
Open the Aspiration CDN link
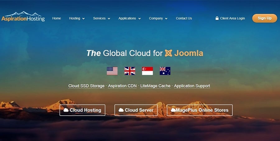tap(122, 86)
